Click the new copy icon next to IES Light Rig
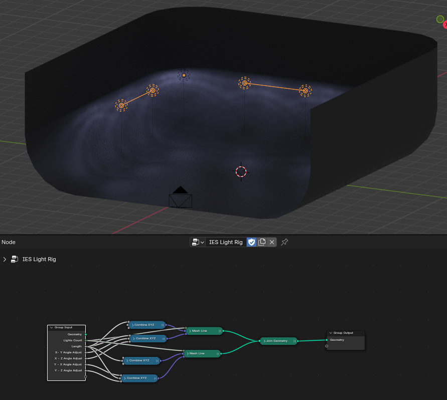Viewport: 447px width, 400px height. (262, 242)
